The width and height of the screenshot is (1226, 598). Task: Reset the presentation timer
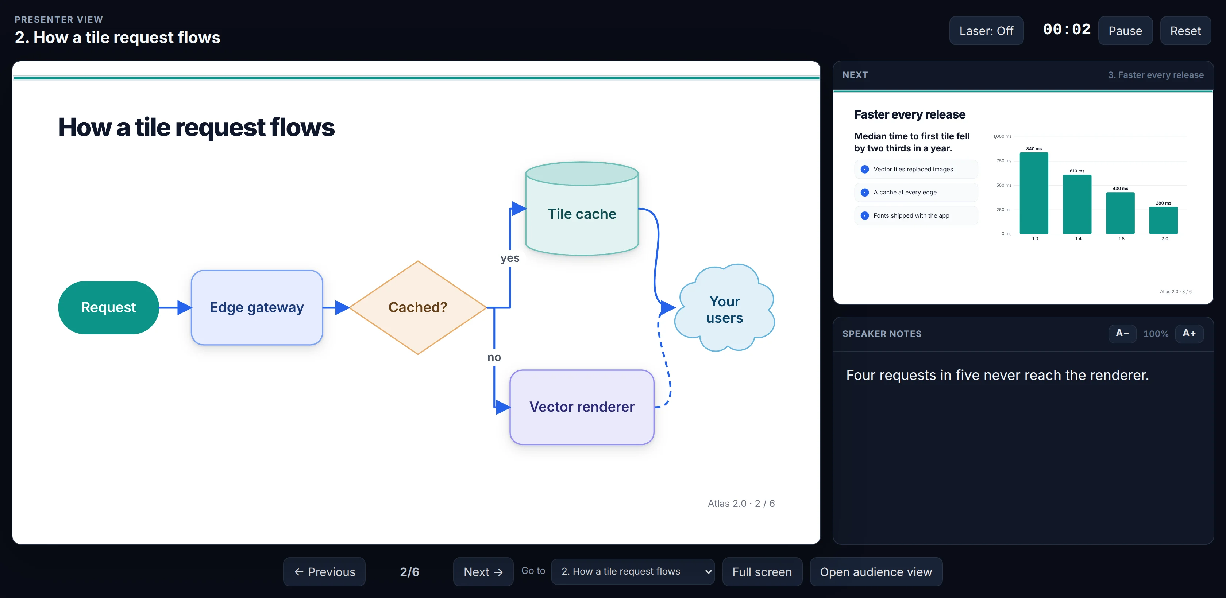click(x=1185, y=31)
